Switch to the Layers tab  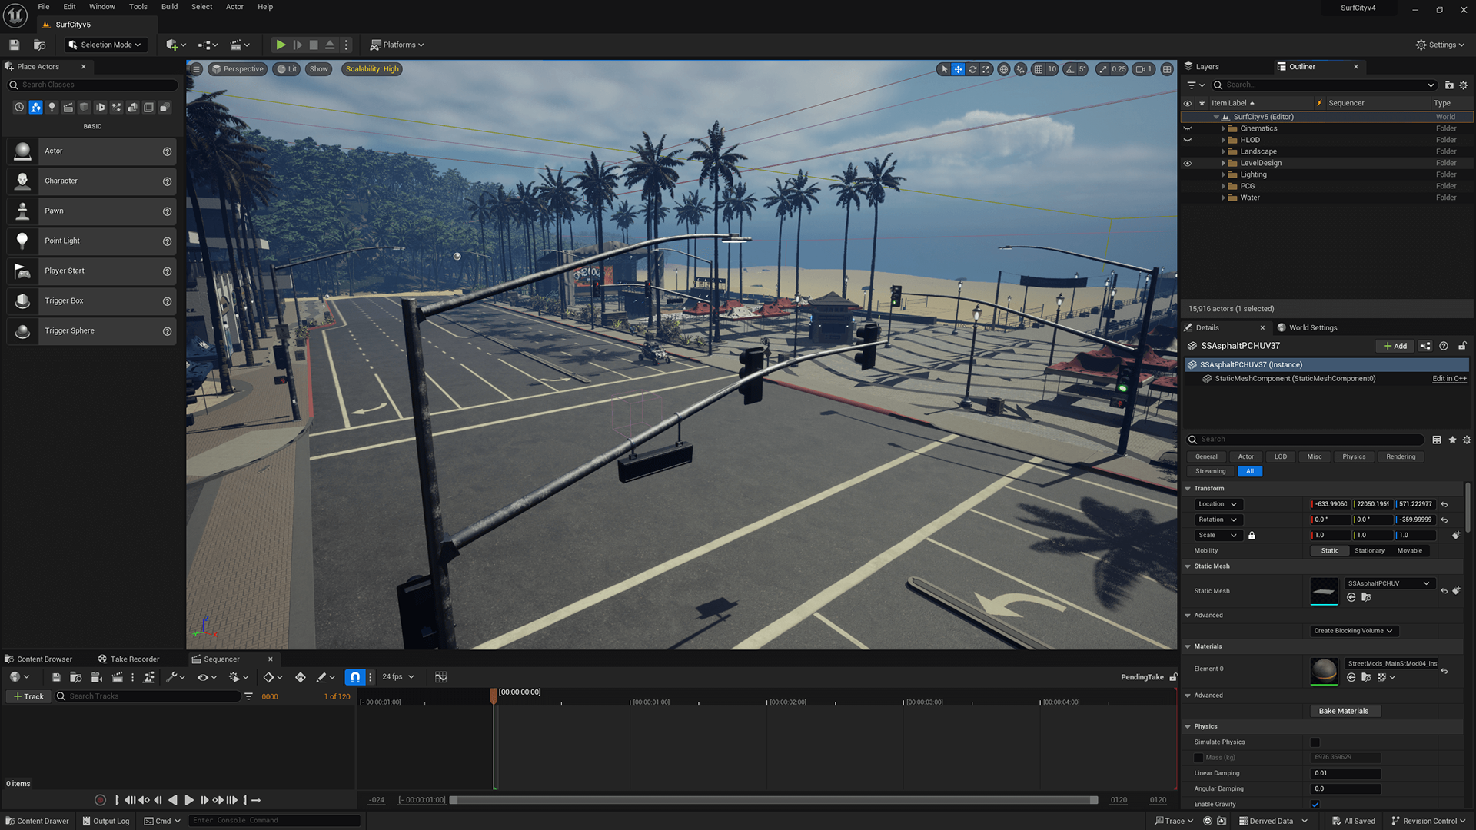[1202, 67]
